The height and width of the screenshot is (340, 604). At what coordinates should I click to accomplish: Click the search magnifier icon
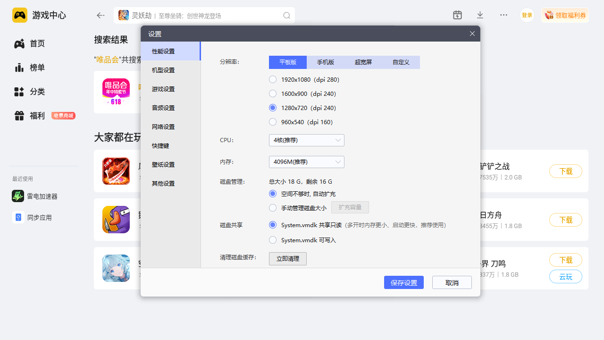pyautogui.click(x=286, y=16)
